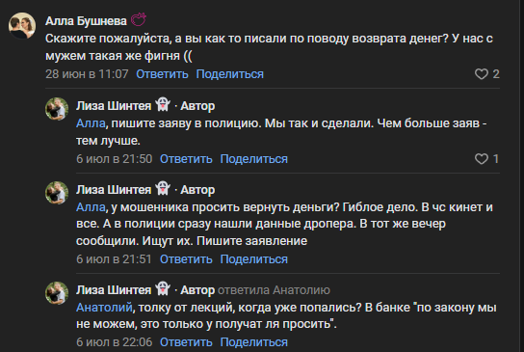
Task: Share the 6 июл 21:51 comment
Action: point(254,259)
